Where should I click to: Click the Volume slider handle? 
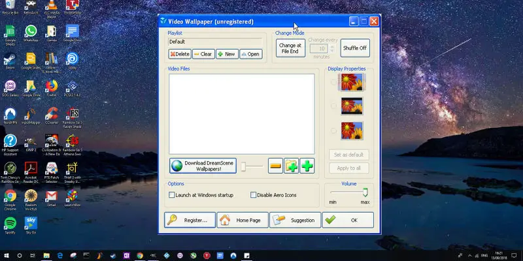coord(365,192)
